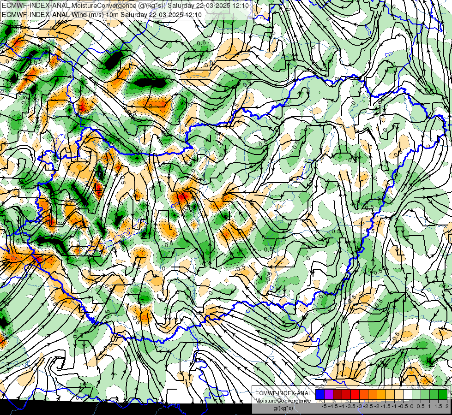Click the -4.5 tick label in legend
The height and width of the screenshot is (415, 452).
click(x=333, y=406)
